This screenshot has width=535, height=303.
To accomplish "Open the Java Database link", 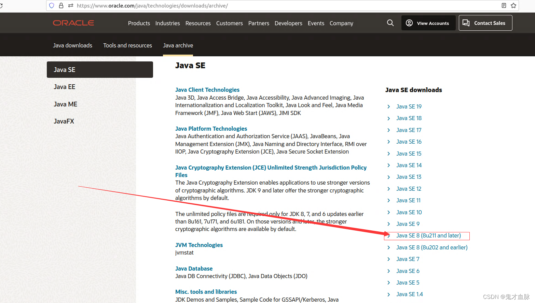I will click(x=194, y=269).
